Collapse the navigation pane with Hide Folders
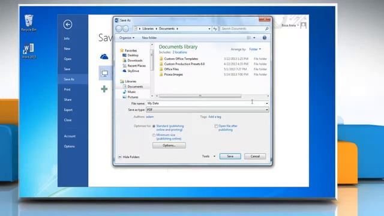384x216 pixels. click(x=129, y=157)
